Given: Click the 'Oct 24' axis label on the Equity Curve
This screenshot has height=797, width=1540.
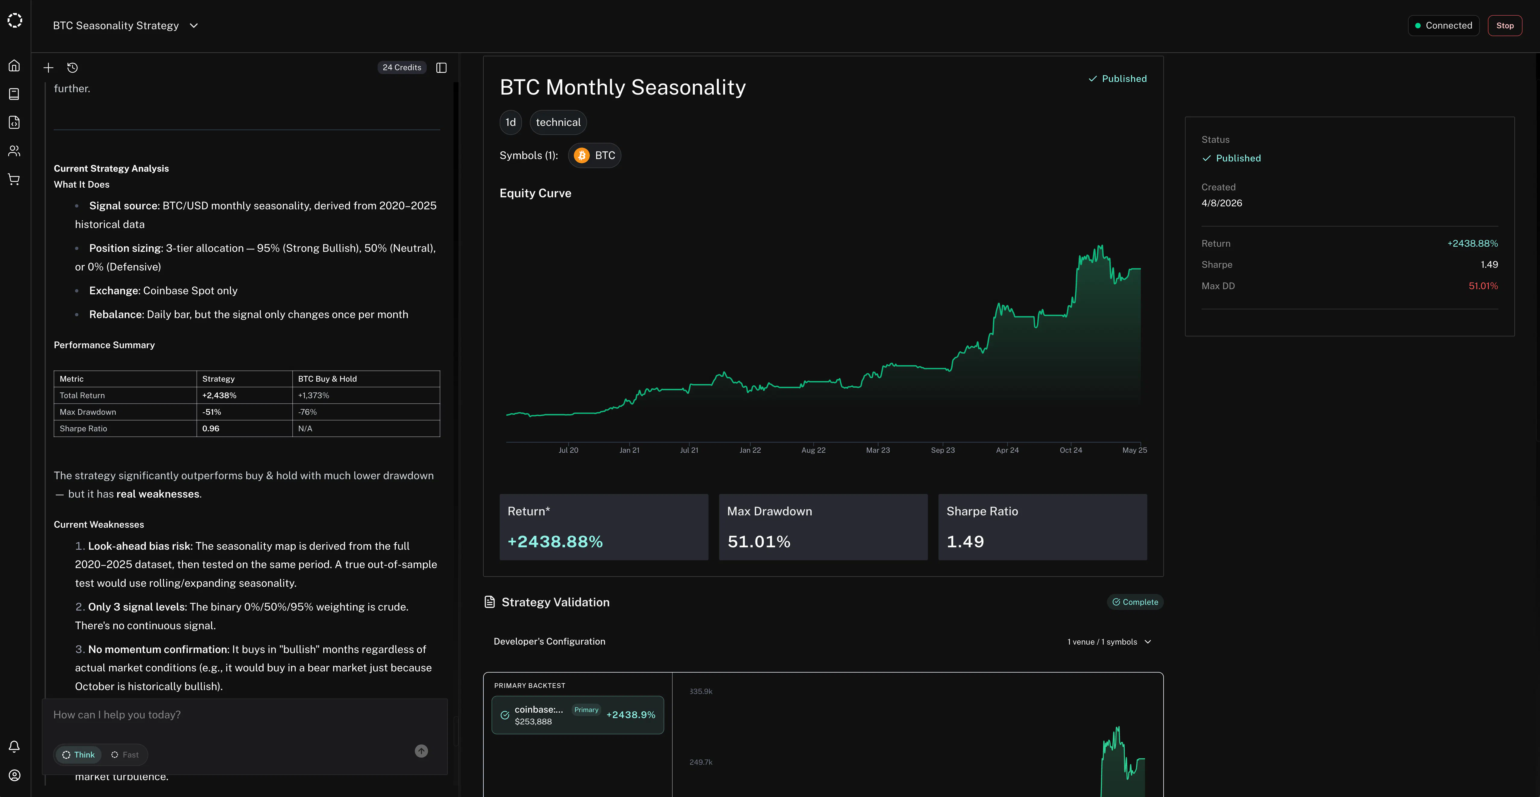Looking at the screenshot, I should pos(1071,451).
